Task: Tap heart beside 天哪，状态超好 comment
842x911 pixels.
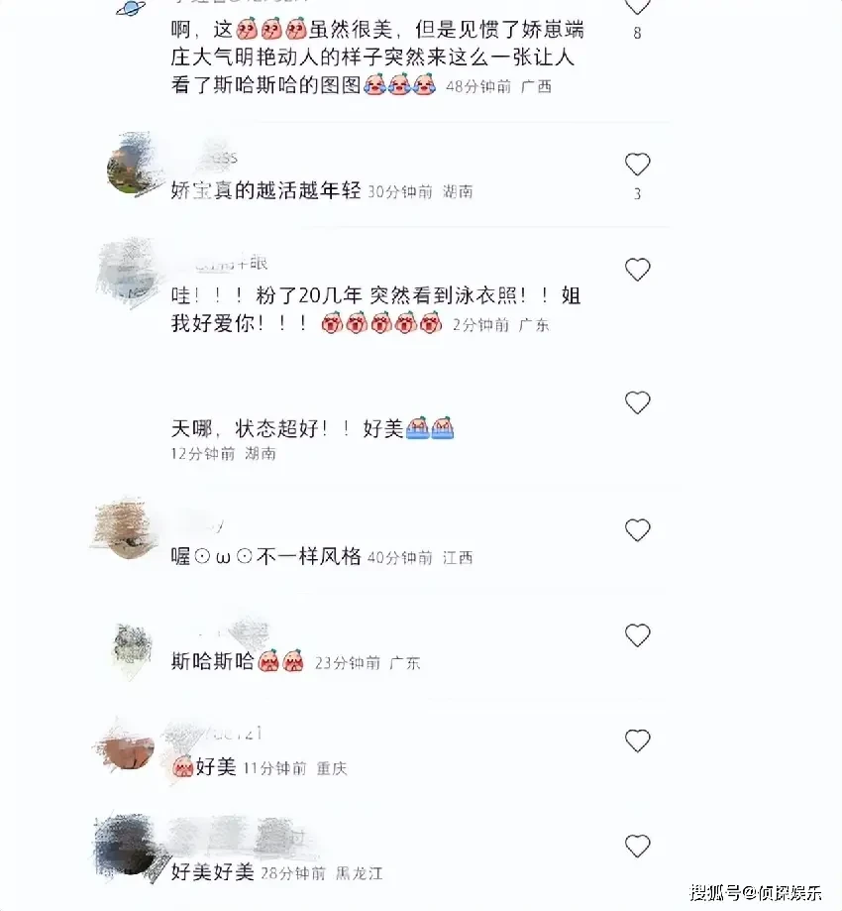Action: click(637, 402)
